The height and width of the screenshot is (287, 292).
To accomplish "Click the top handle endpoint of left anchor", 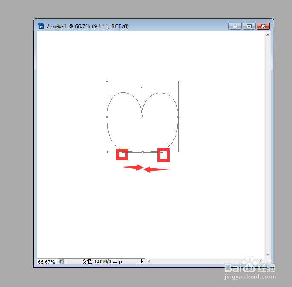I will coord(107,81).
